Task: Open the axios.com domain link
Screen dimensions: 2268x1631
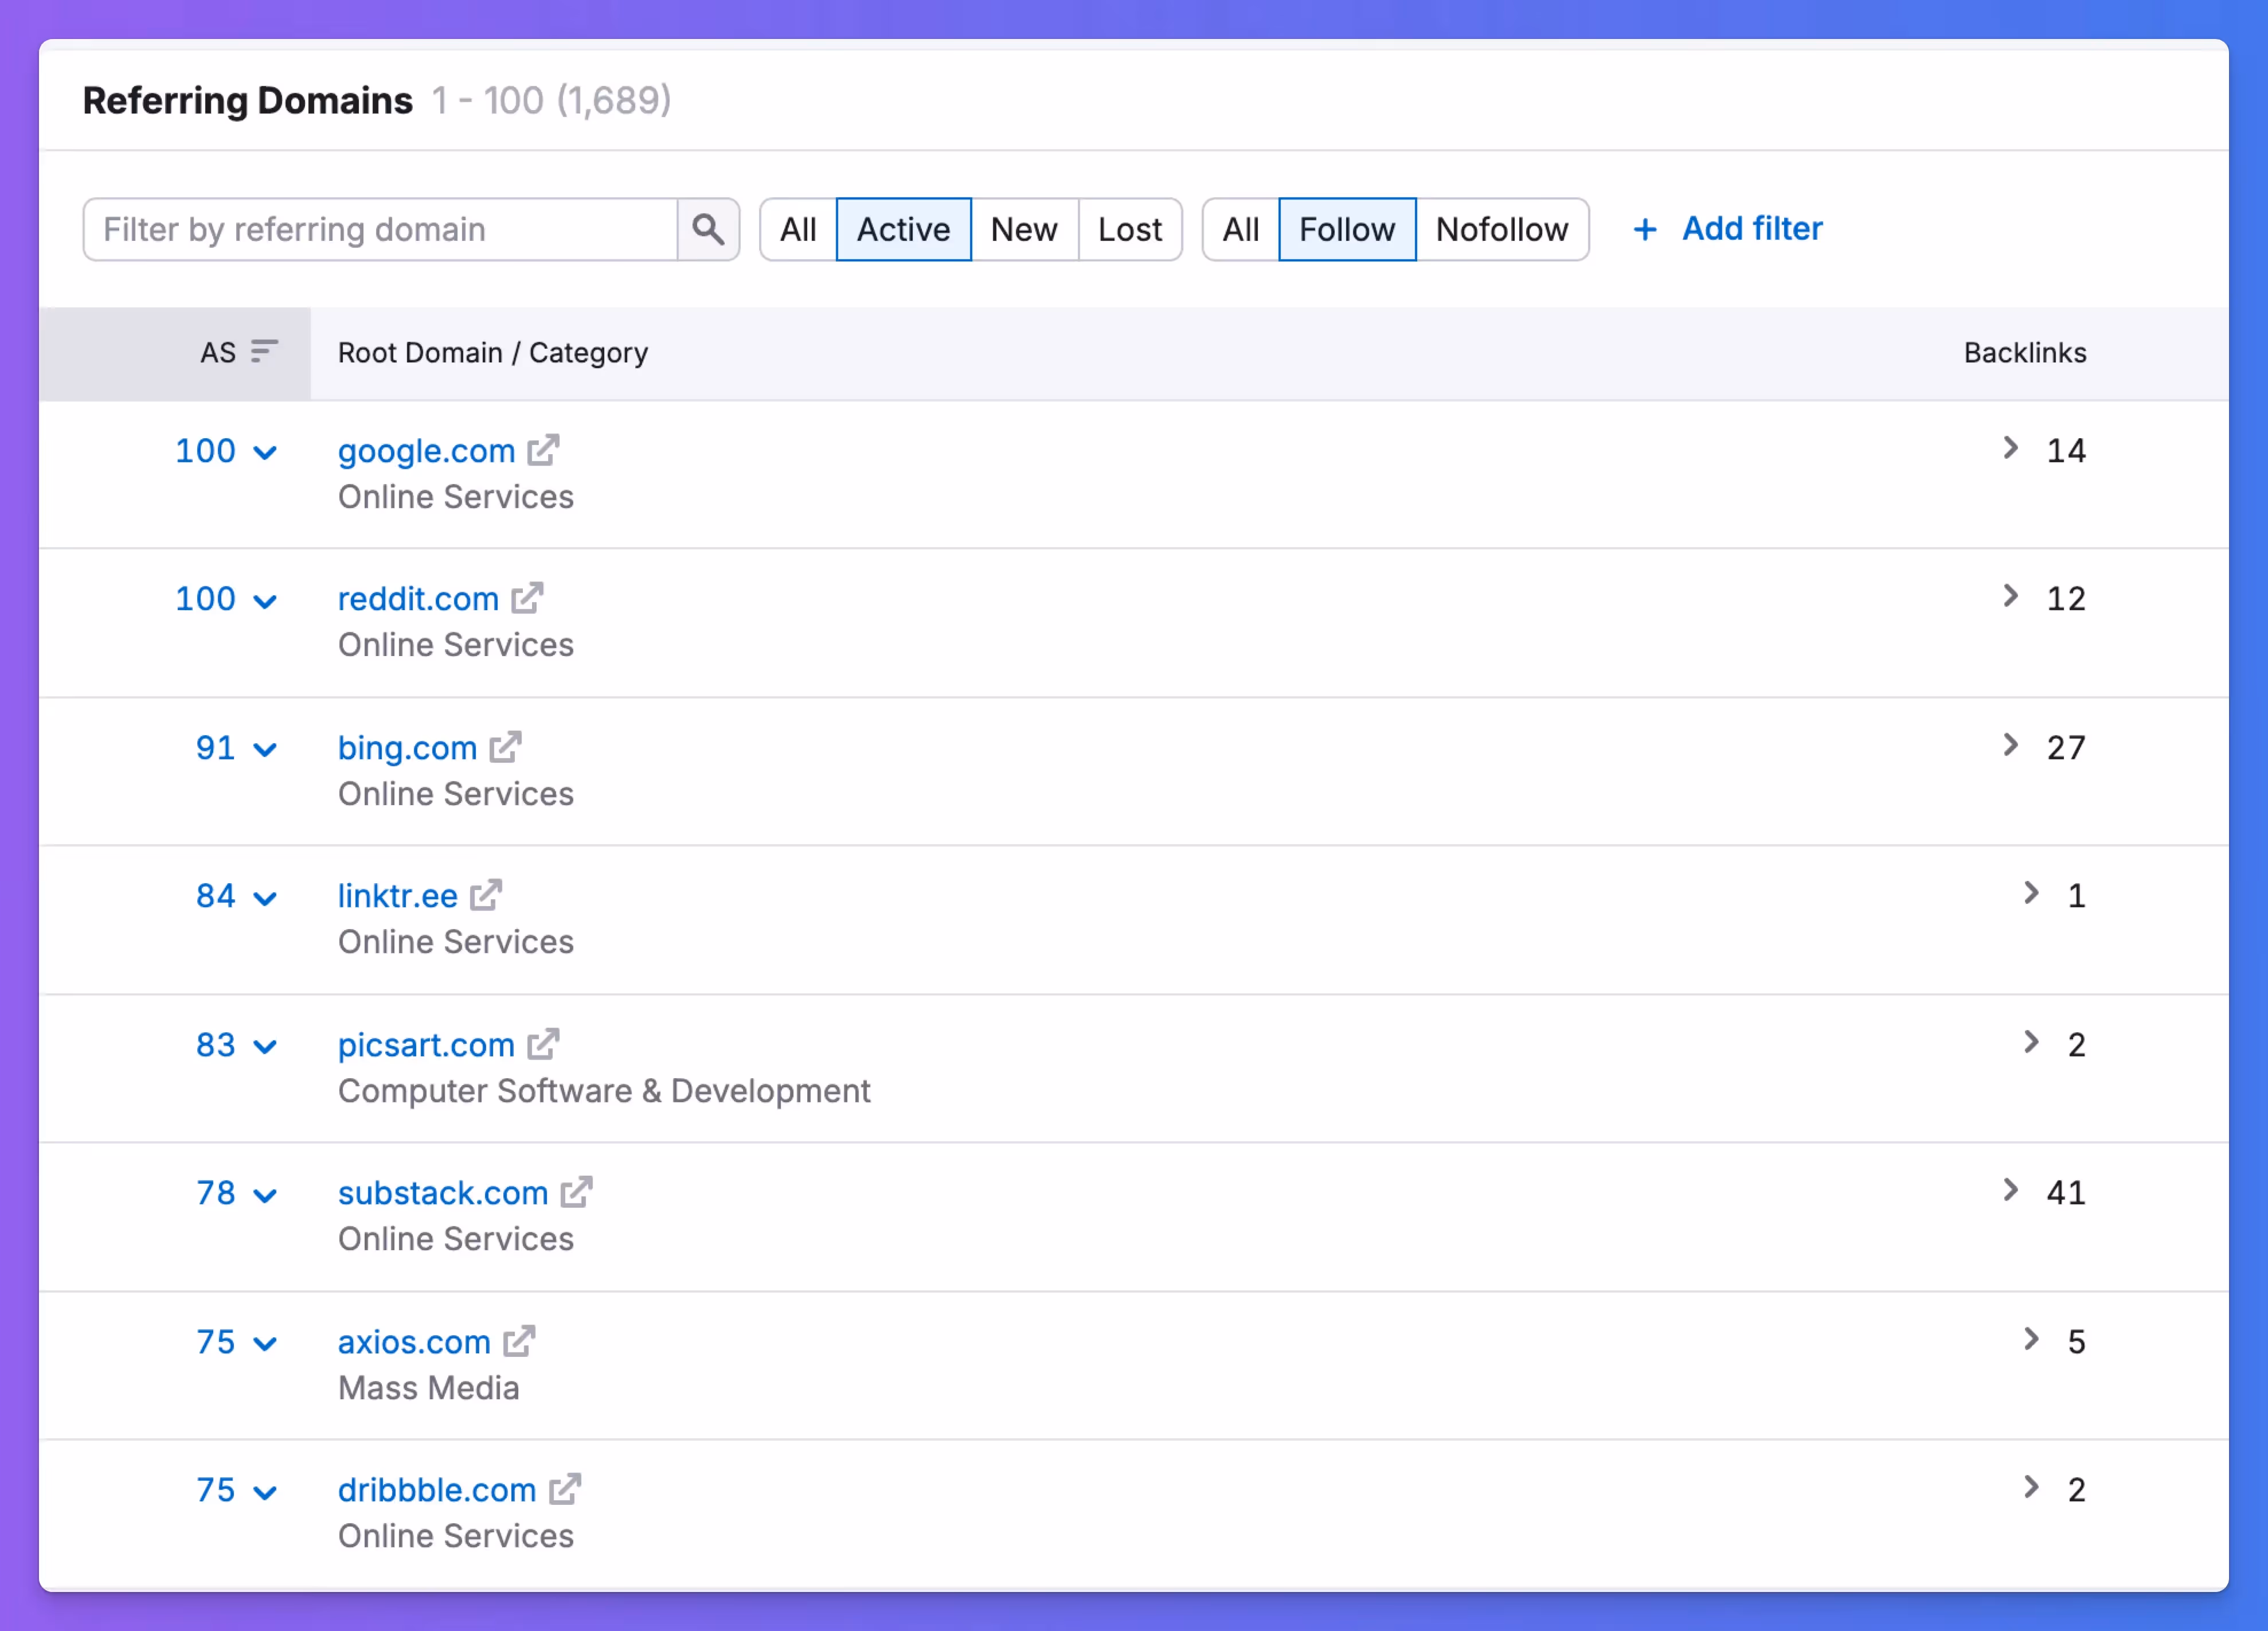Action: (414, 1343)
